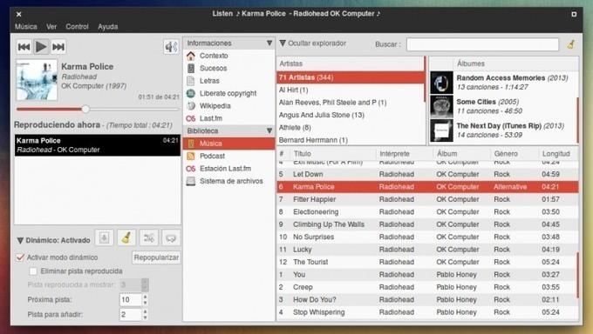
Task: Decrease Pista para añadir value
Action: tap(146, 317)
